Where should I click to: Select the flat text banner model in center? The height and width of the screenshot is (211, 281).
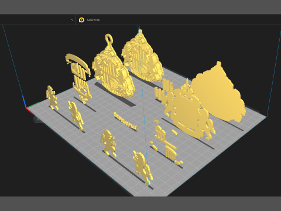click(x=125, y=121)
